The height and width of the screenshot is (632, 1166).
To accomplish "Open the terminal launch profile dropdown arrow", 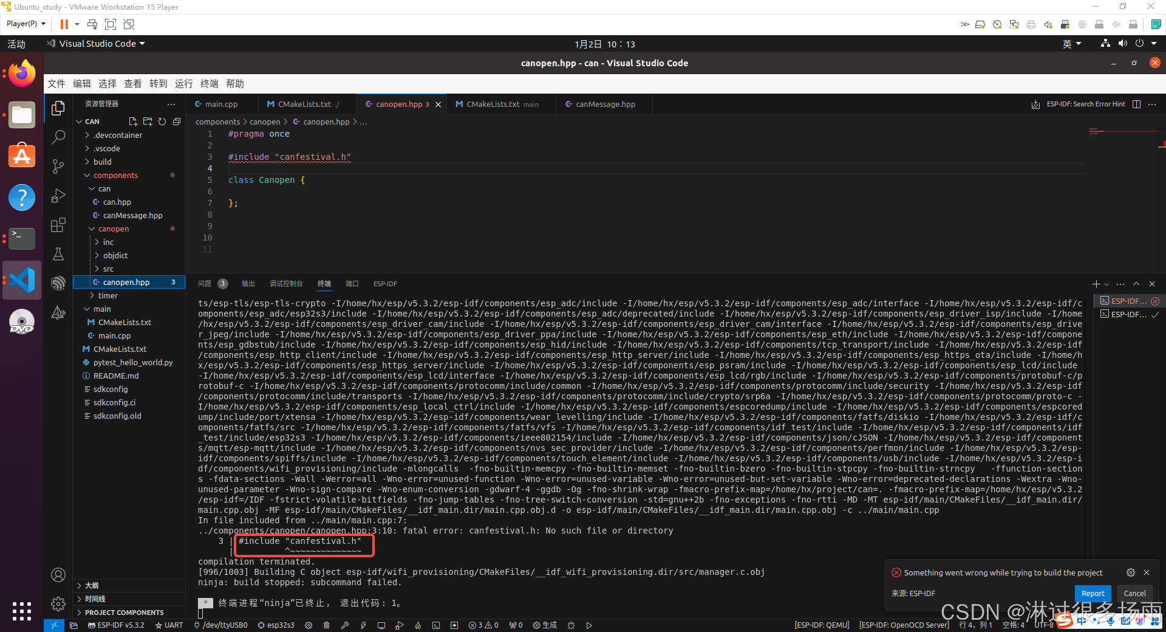I will (1106, 284).
